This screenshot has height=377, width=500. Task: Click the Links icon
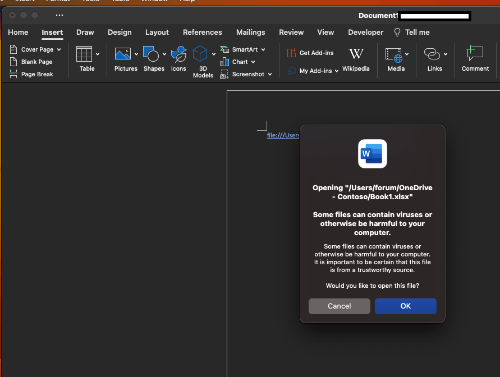click(432, 54)
